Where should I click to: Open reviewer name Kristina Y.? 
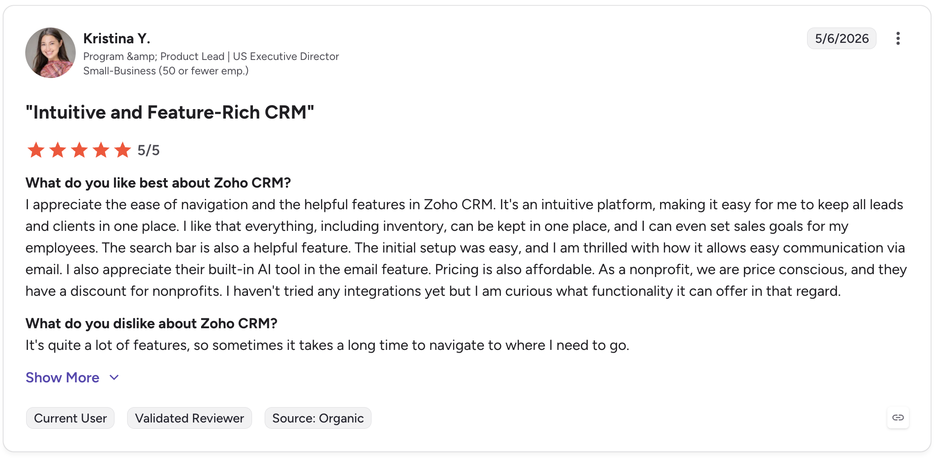(x=117, y=38)
